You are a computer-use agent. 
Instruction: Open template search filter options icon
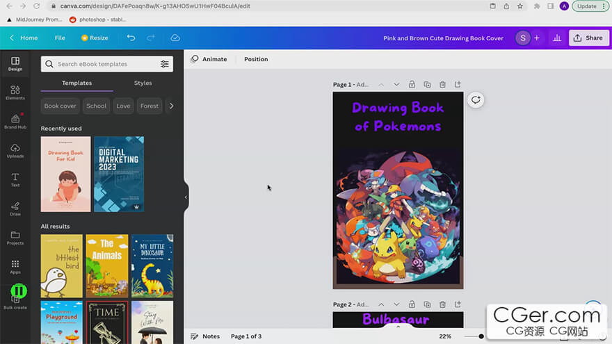click(165, 64)
